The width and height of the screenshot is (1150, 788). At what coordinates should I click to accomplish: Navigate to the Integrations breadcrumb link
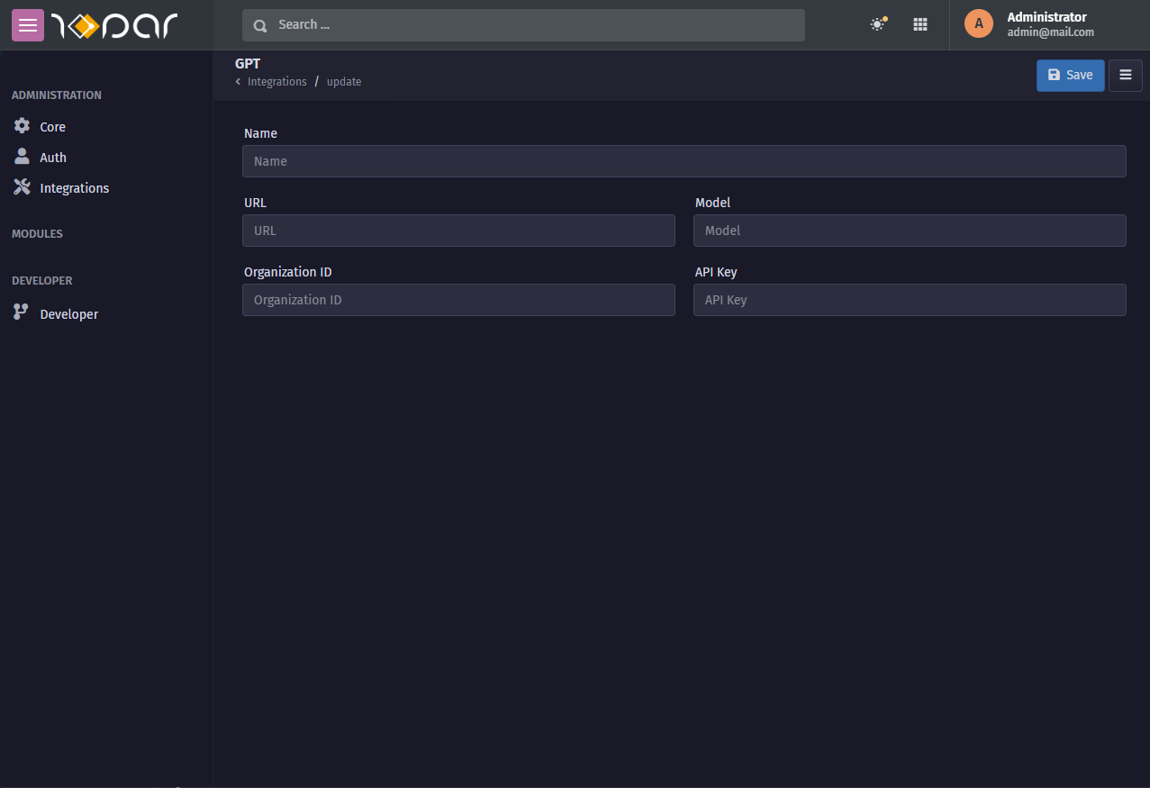pos(276,81)
